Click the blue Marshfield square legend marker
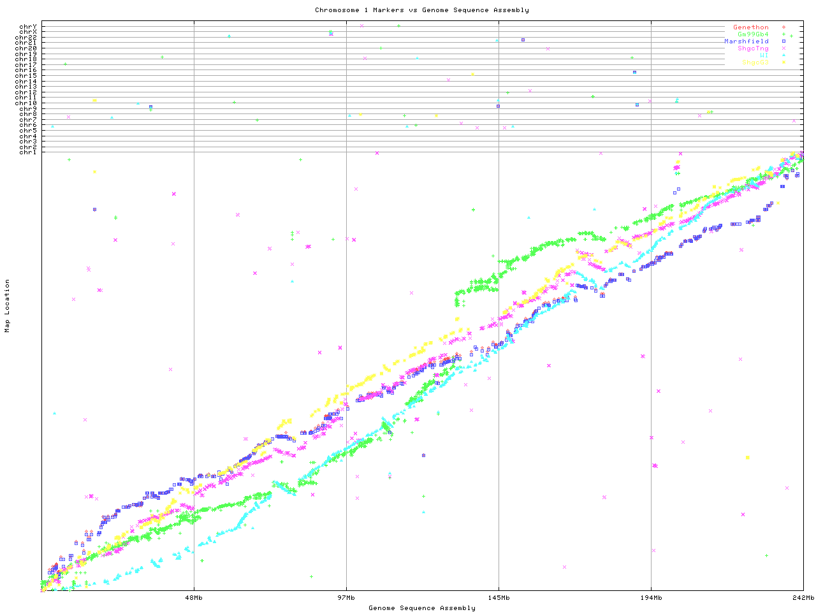 [x=783, y=41]
